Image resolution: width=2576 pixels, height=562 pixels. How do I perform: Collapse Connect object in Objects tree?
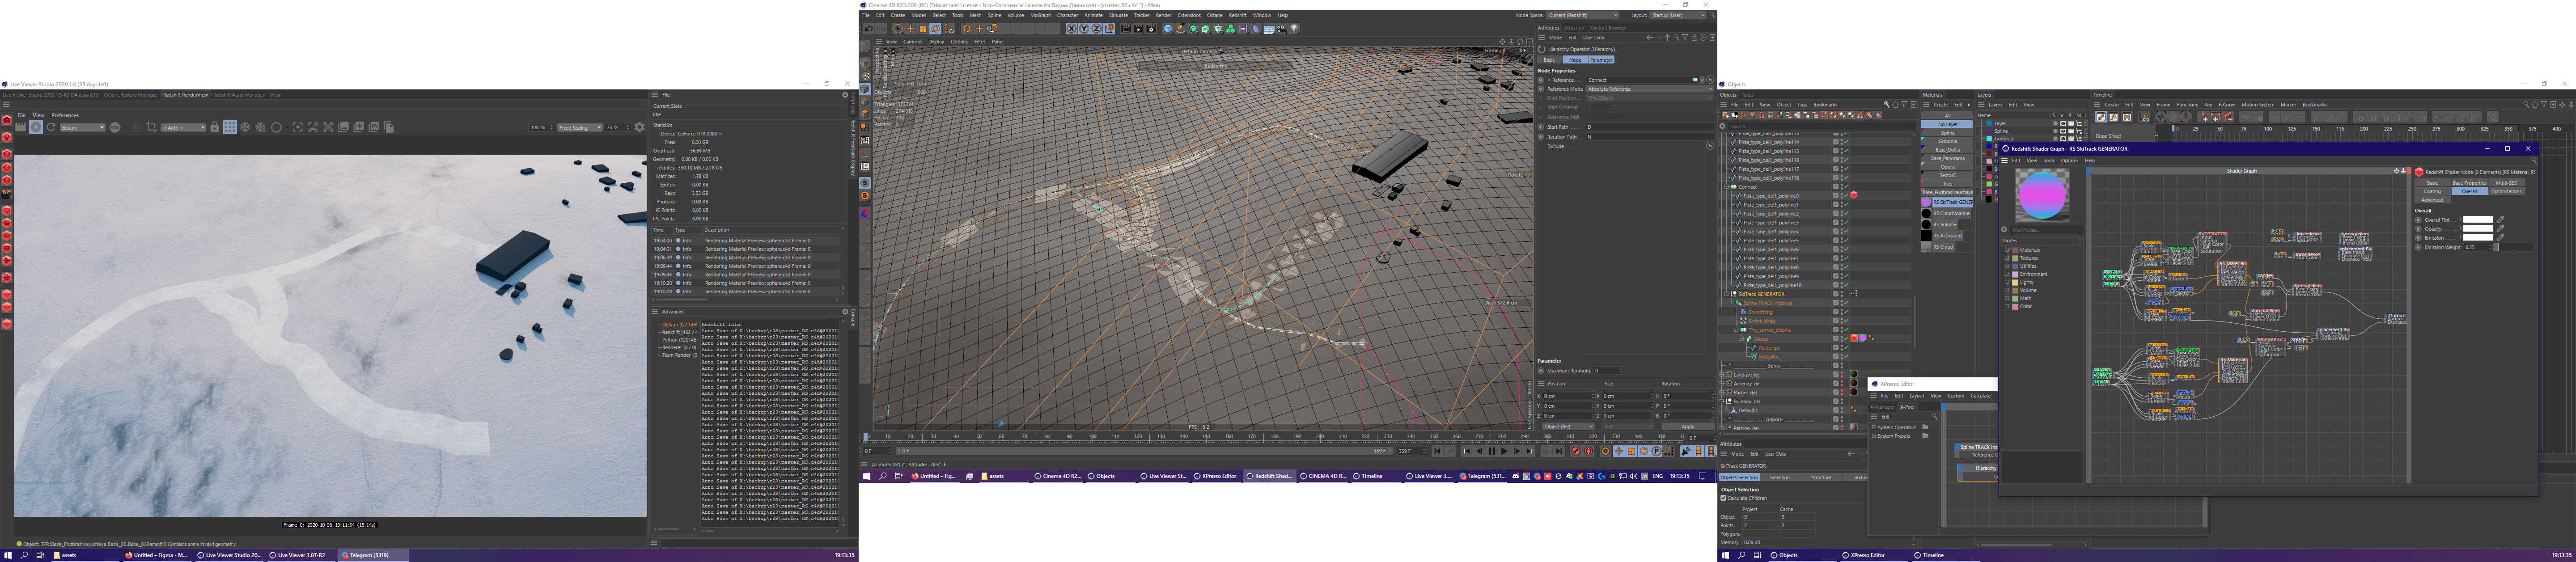[1727, 187]
